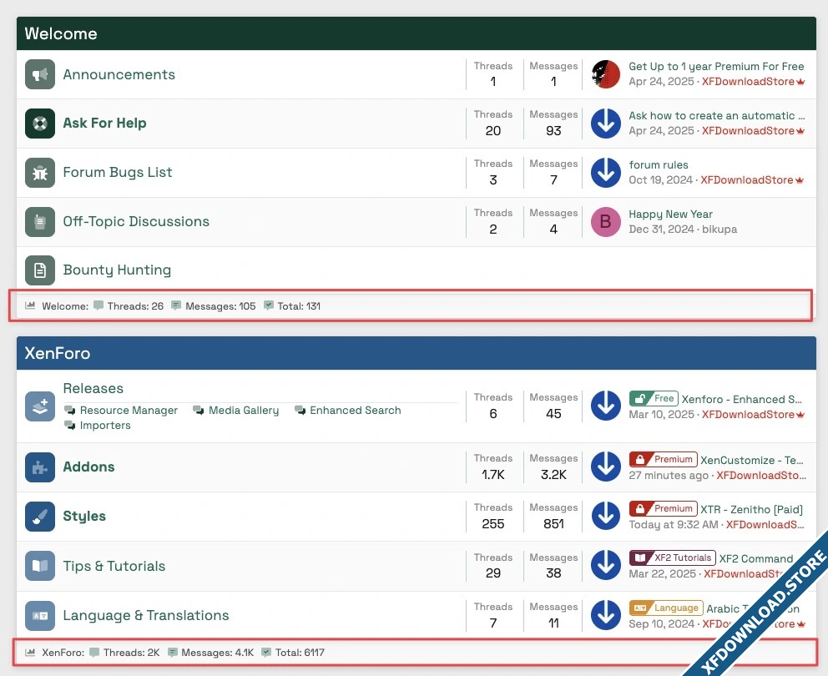
Task: Click the orange Language prefix label
Action: (666, 608)
